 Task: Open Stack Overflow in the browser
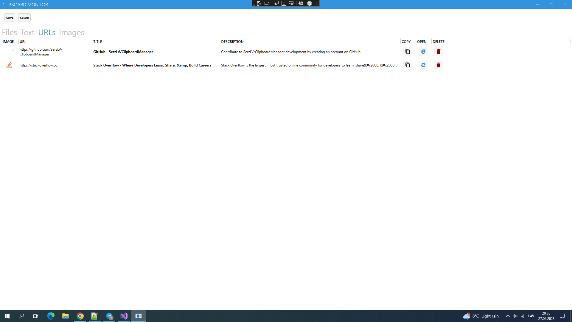click(x=423, y=65)
